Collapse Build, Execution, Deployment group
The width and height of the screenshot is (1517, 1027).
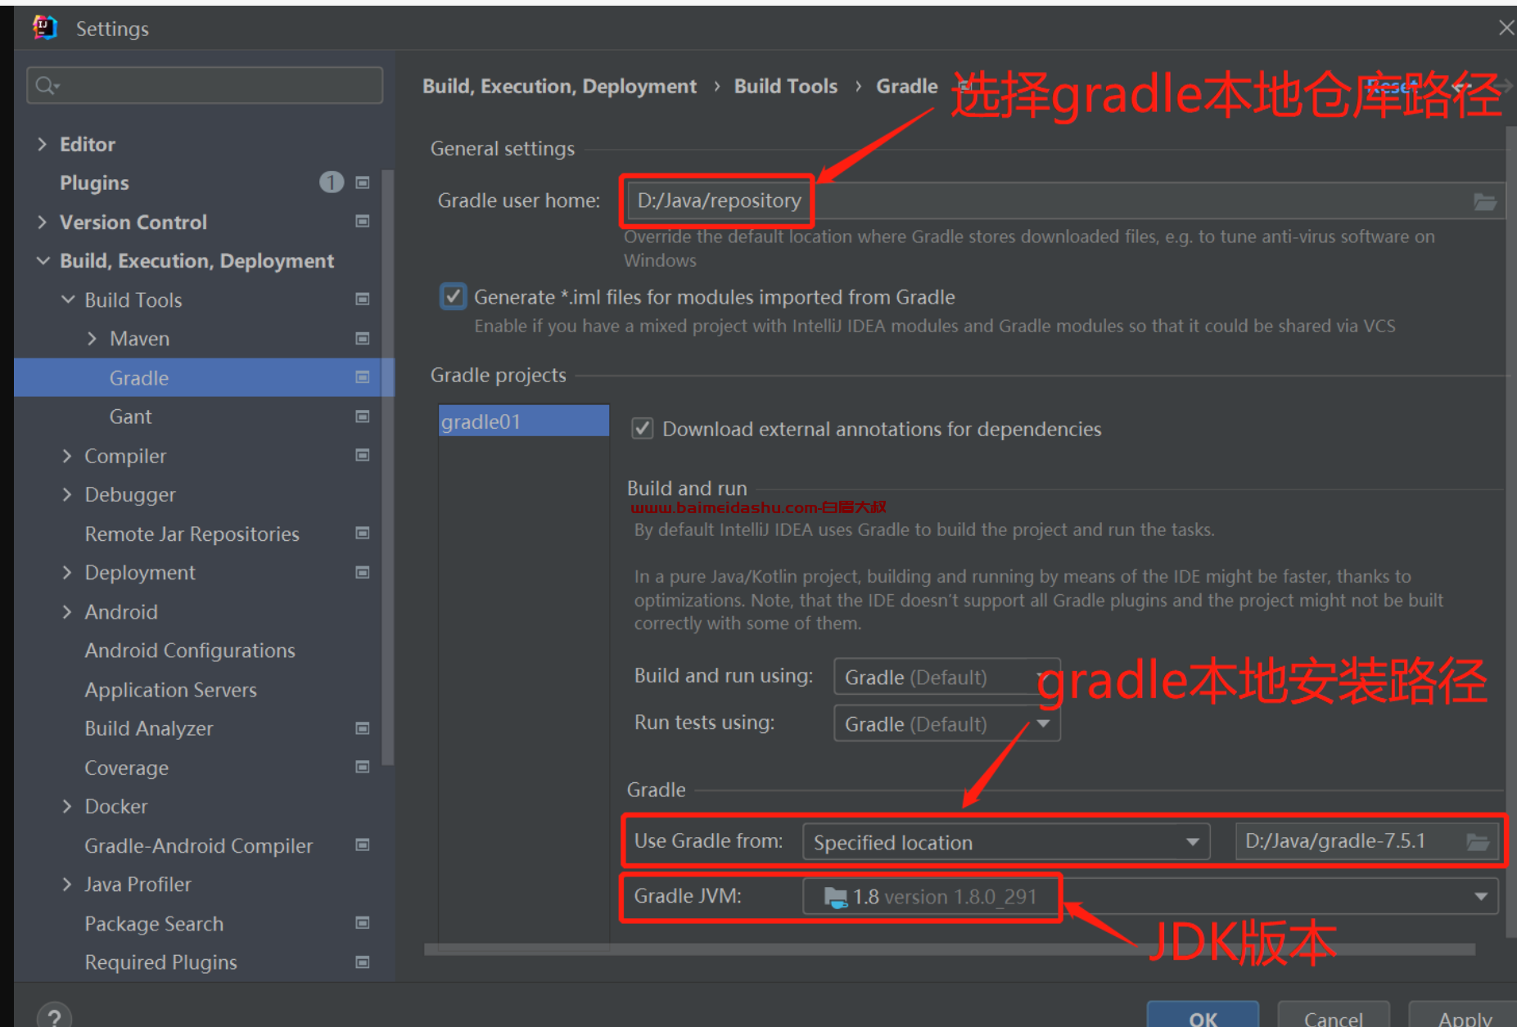click(x=43, y=260)
